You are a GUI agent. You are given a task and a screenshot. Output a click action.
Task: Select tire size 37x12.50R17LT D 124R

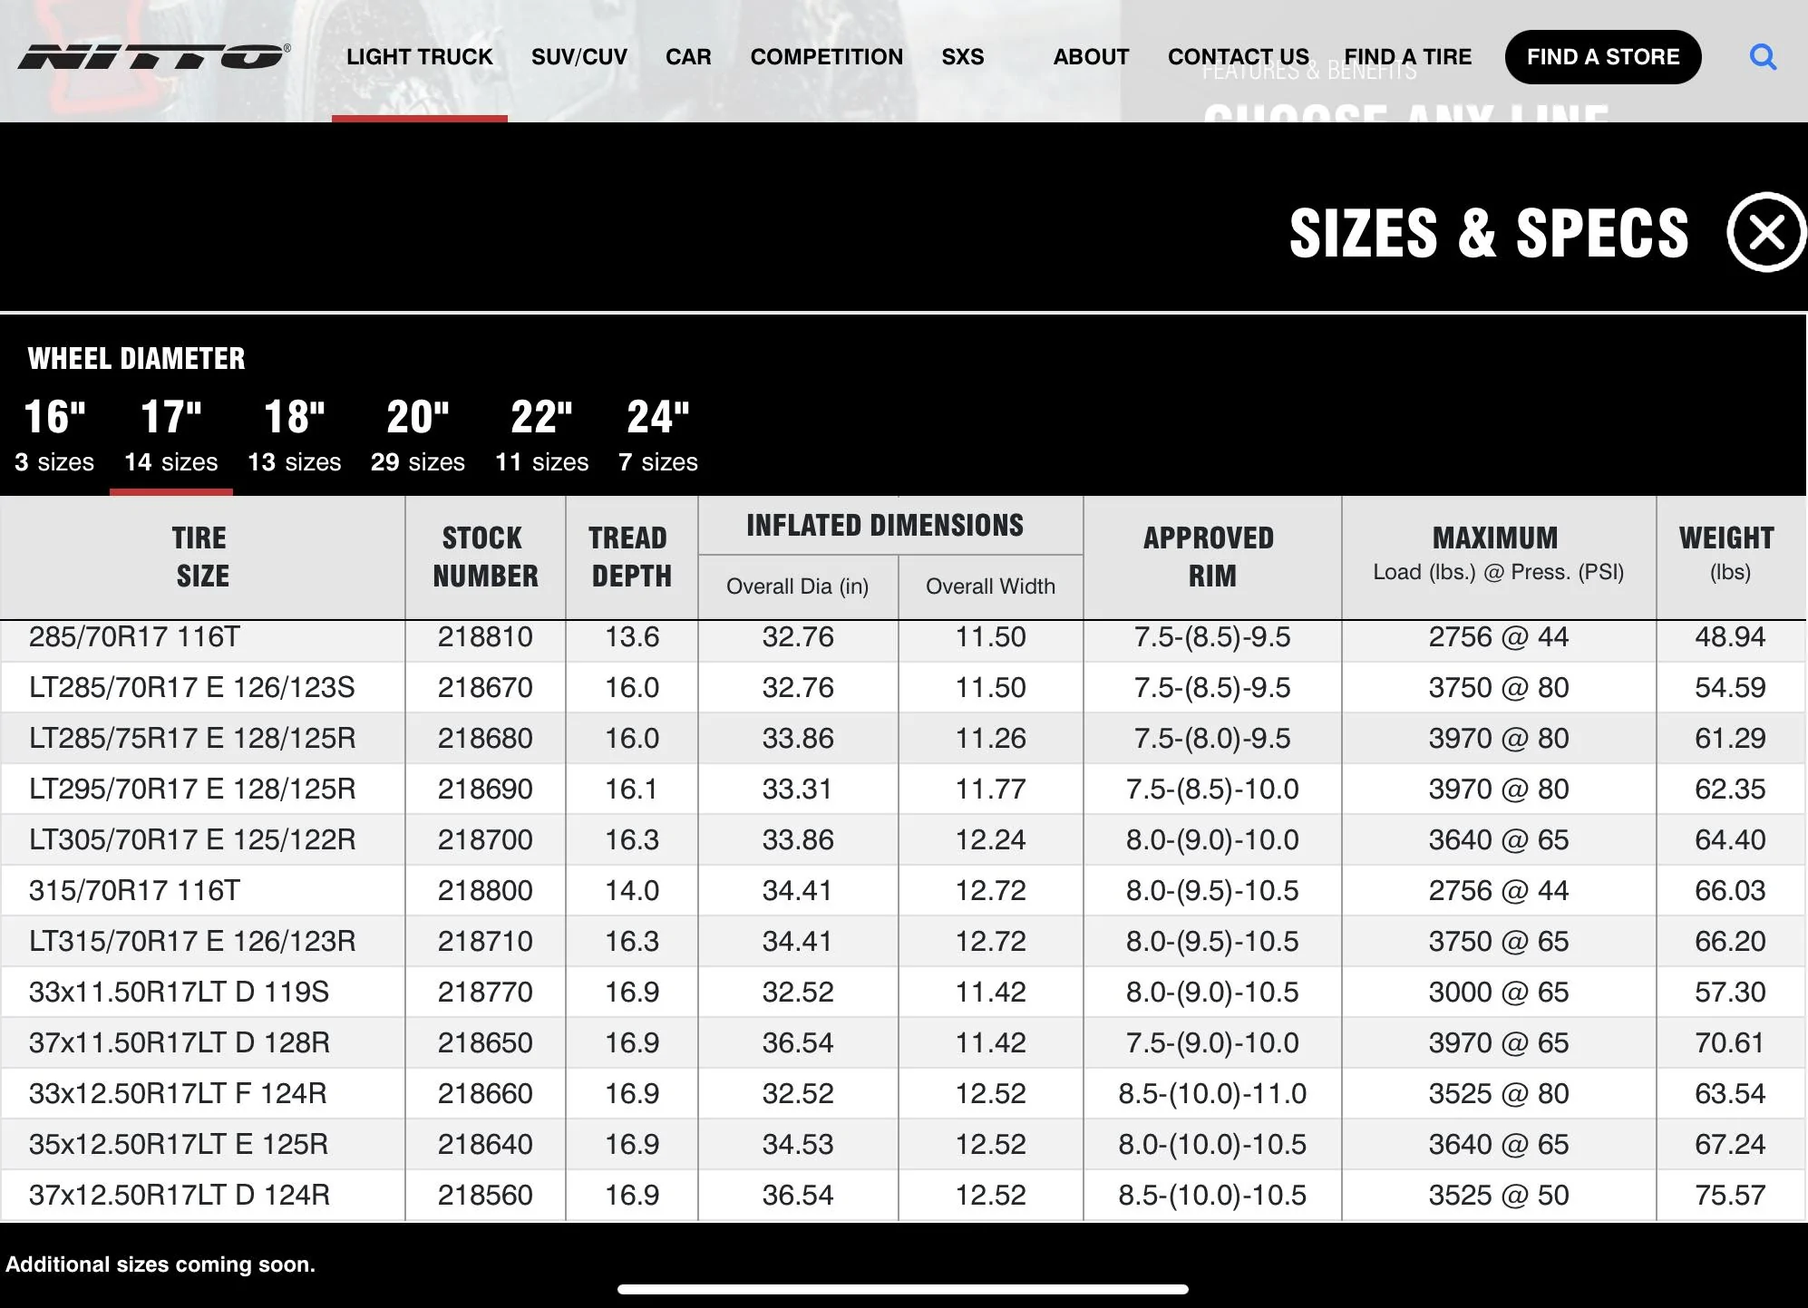click(x=179, y=1196)
